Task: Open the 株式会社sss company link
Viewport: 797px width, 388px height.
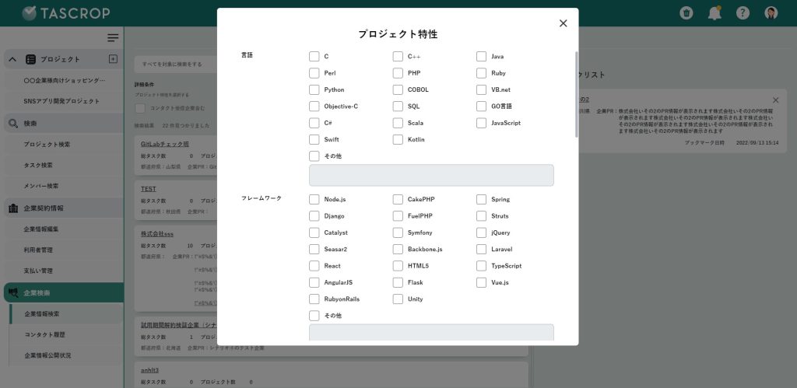Action: pyautogui.click(x=157, y=234)
